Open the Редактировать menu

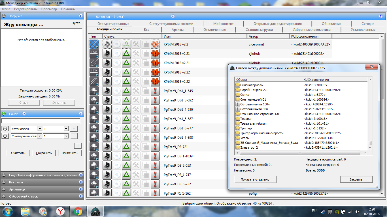[x=25, y=9]
